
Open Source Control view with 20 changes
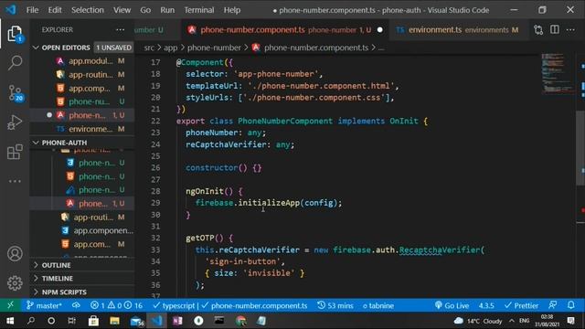point(15,92)
